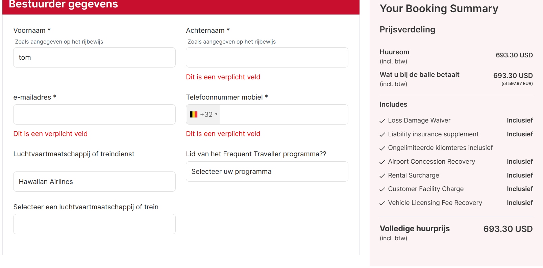This screenshot has width=543, height=268.
Task: Open the Selecteer uw programma dropdown
Action: click(x=267, y=171)
